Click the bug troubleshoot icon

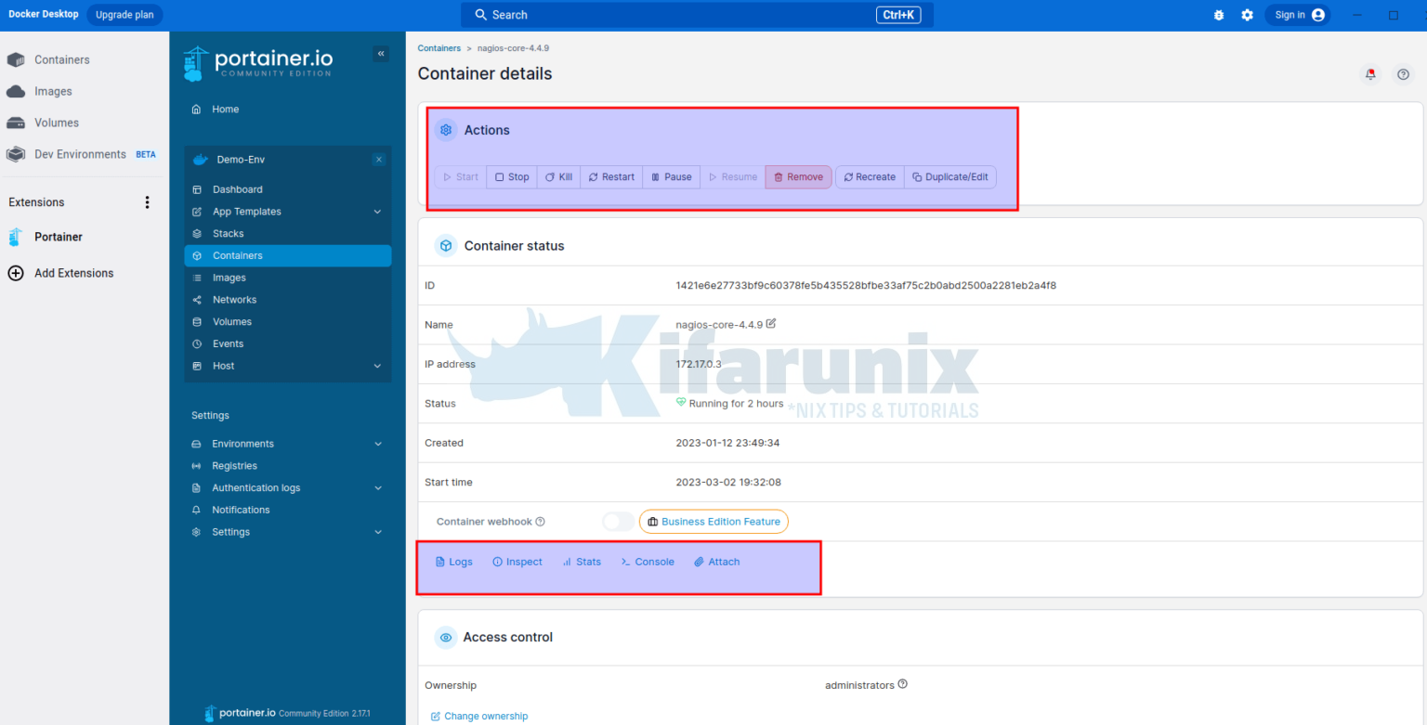pyautogui.click(x=1219, y=15)
